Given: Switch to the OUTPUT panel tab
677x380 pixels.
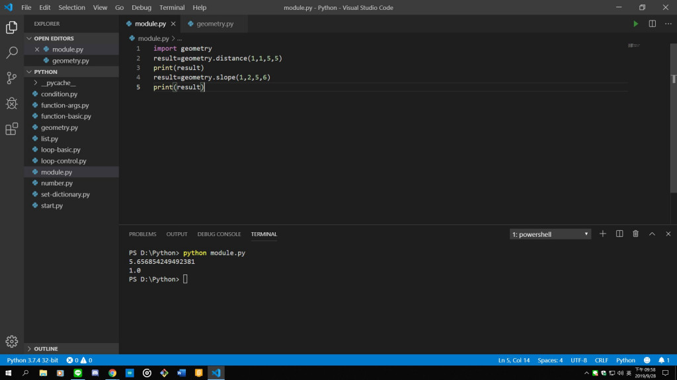Looking at the screenshot, I should [x=177, y=234].
